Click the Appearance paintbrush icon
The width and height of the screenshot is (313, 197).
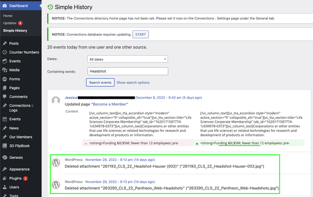coord(4,169)
